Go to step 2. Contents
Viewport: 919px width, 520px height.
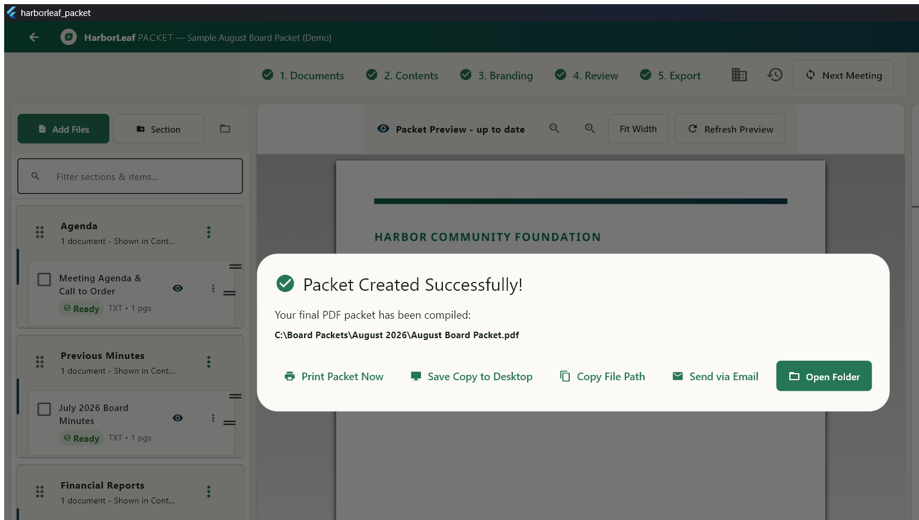(x=402, y=75)
